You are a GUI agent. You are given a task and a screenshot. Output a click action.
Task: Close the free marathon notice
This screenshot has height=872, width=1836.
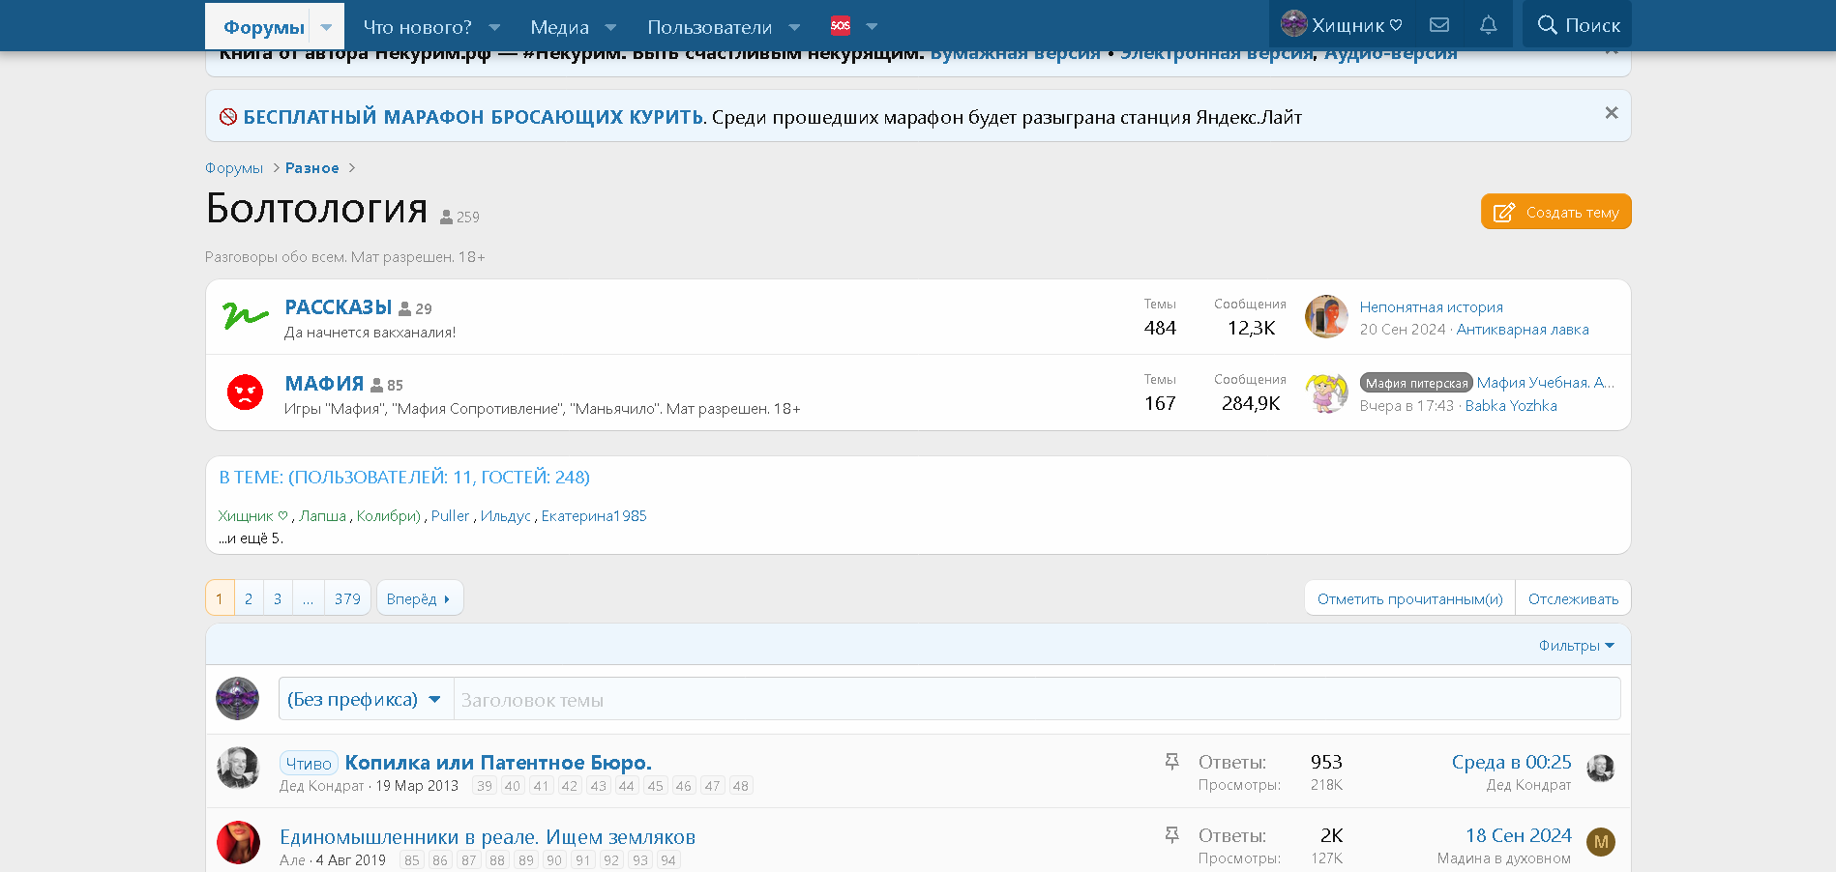pyautogui.click(x=1612, y=113)
